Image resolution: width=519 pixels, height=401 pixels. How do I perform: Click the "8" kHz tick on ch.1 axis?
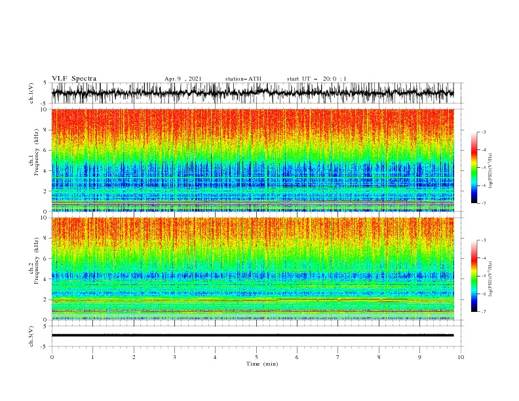click(x=46, y=130)
